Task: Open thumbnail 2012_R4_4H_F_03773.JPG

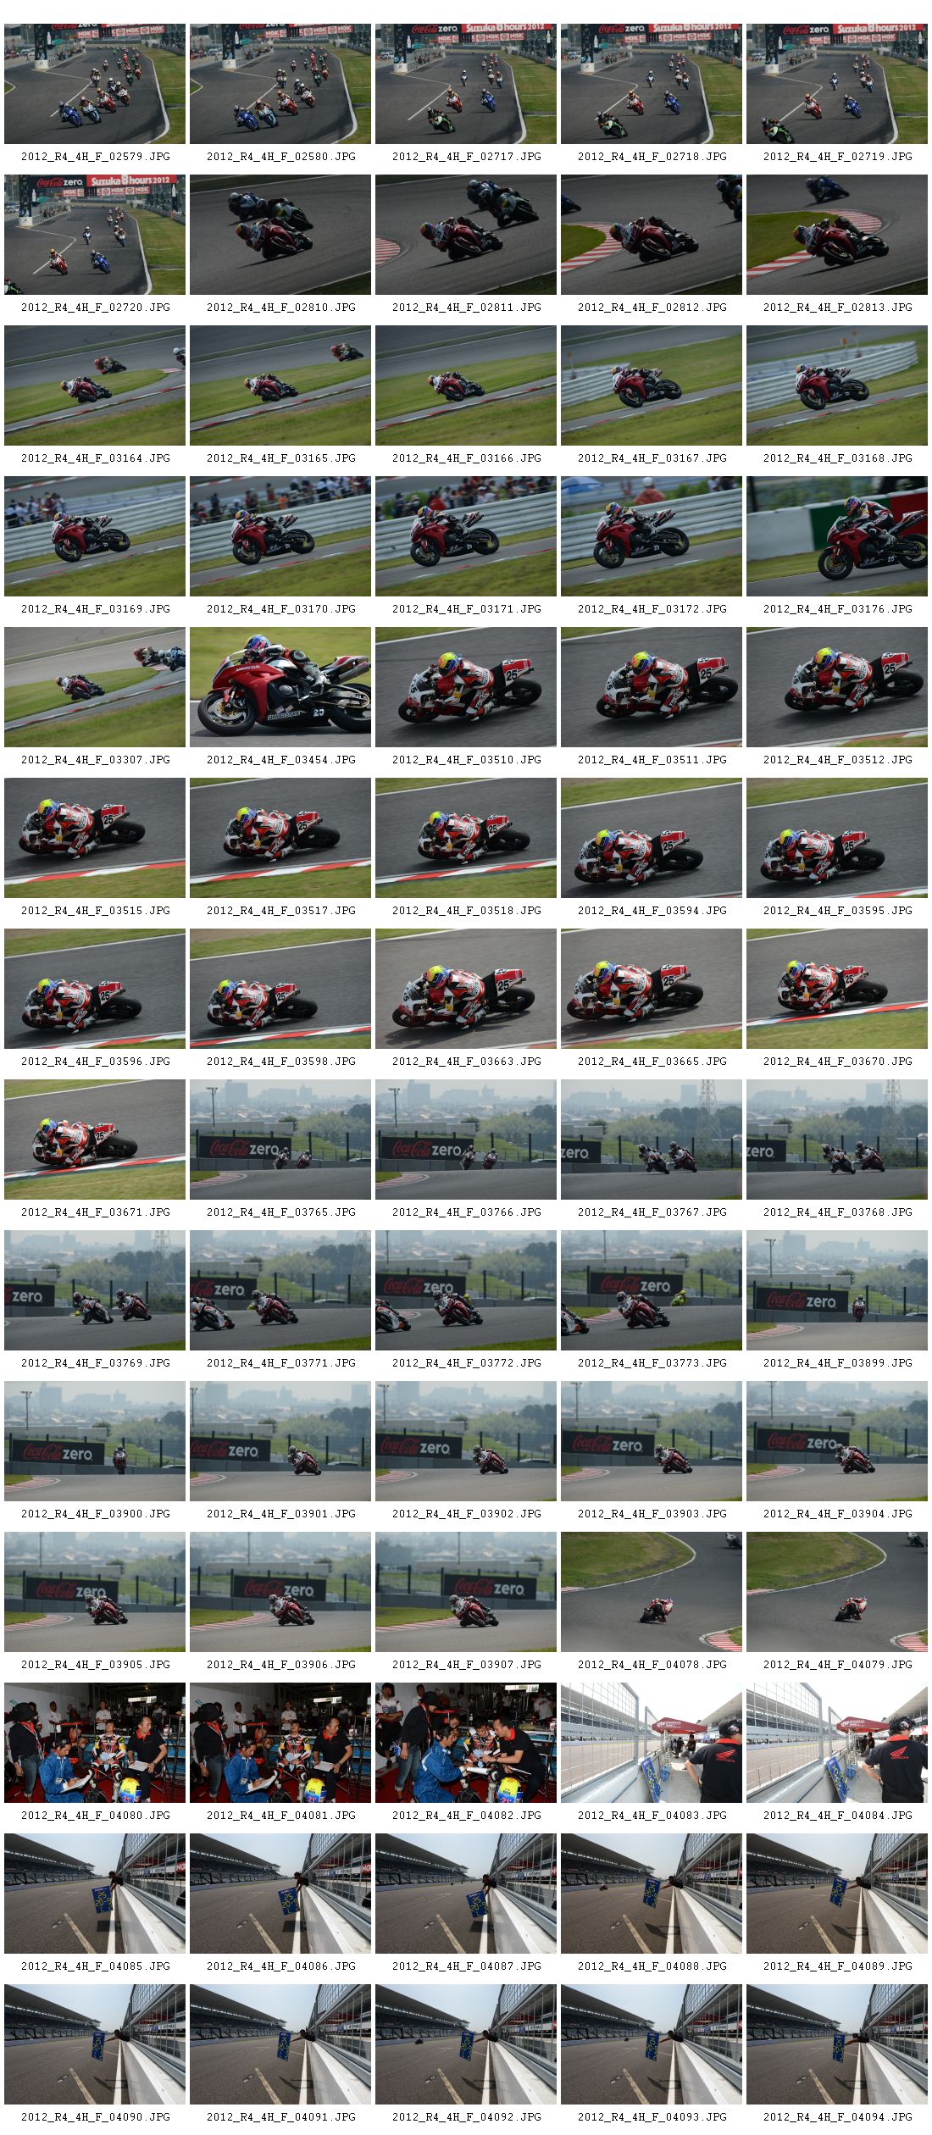Action: pyautogui.click(x=651, y=1290)
